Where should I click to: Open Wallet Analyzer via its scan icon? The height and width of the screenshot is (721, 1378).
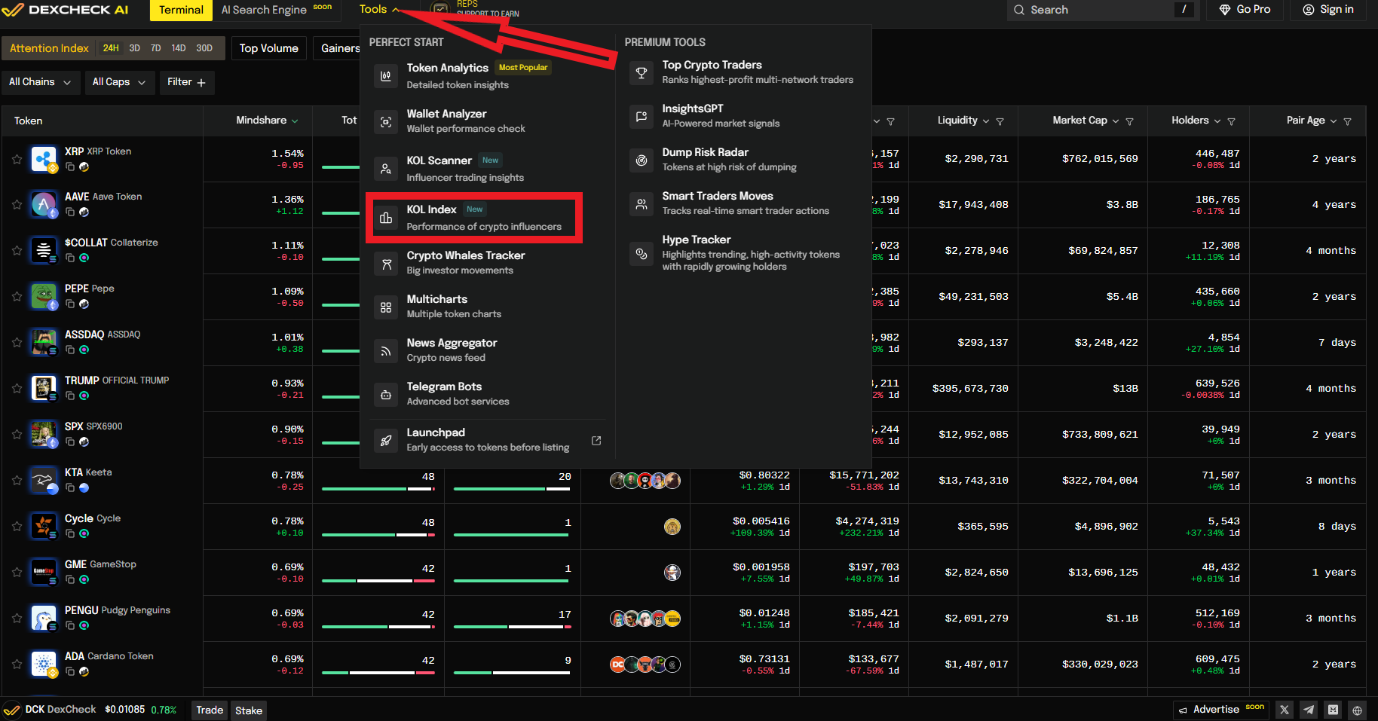tap(386, 122)
